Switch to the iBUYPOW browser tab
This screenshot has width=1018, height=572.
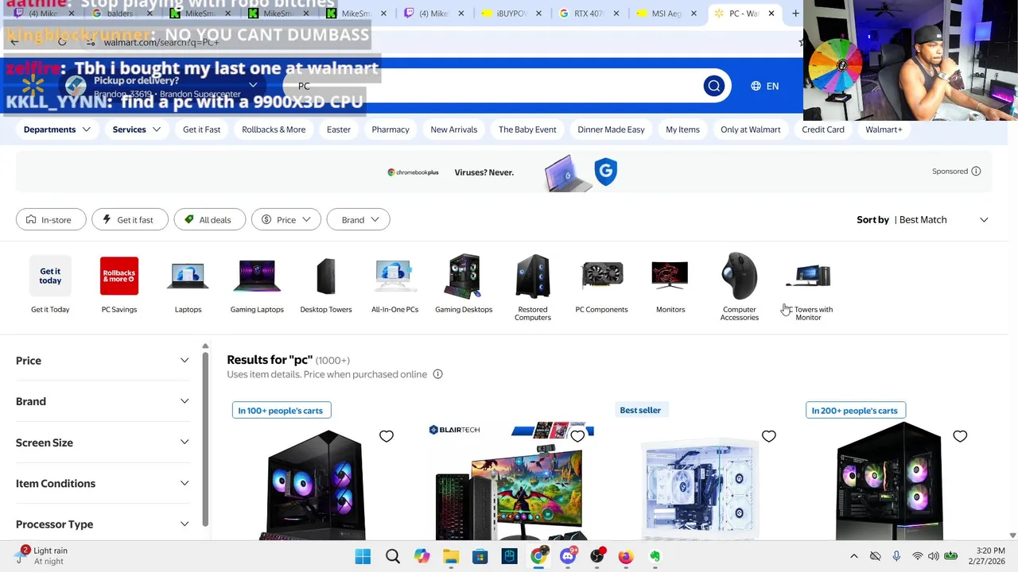(511, 14)
